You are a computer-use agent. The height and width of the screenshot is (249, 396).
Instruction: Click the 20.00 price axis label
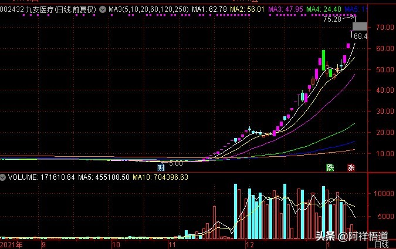(385, 133)
